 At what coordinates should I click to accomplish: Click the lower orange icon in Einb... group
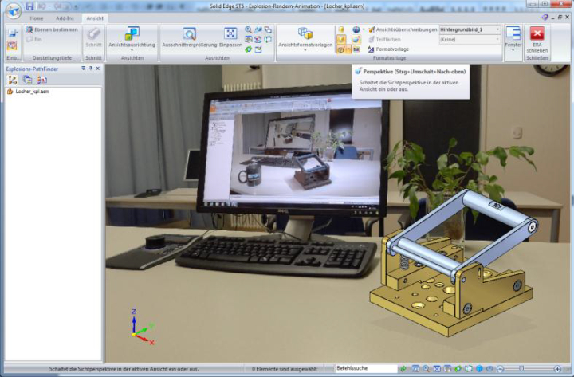point(12,45)
